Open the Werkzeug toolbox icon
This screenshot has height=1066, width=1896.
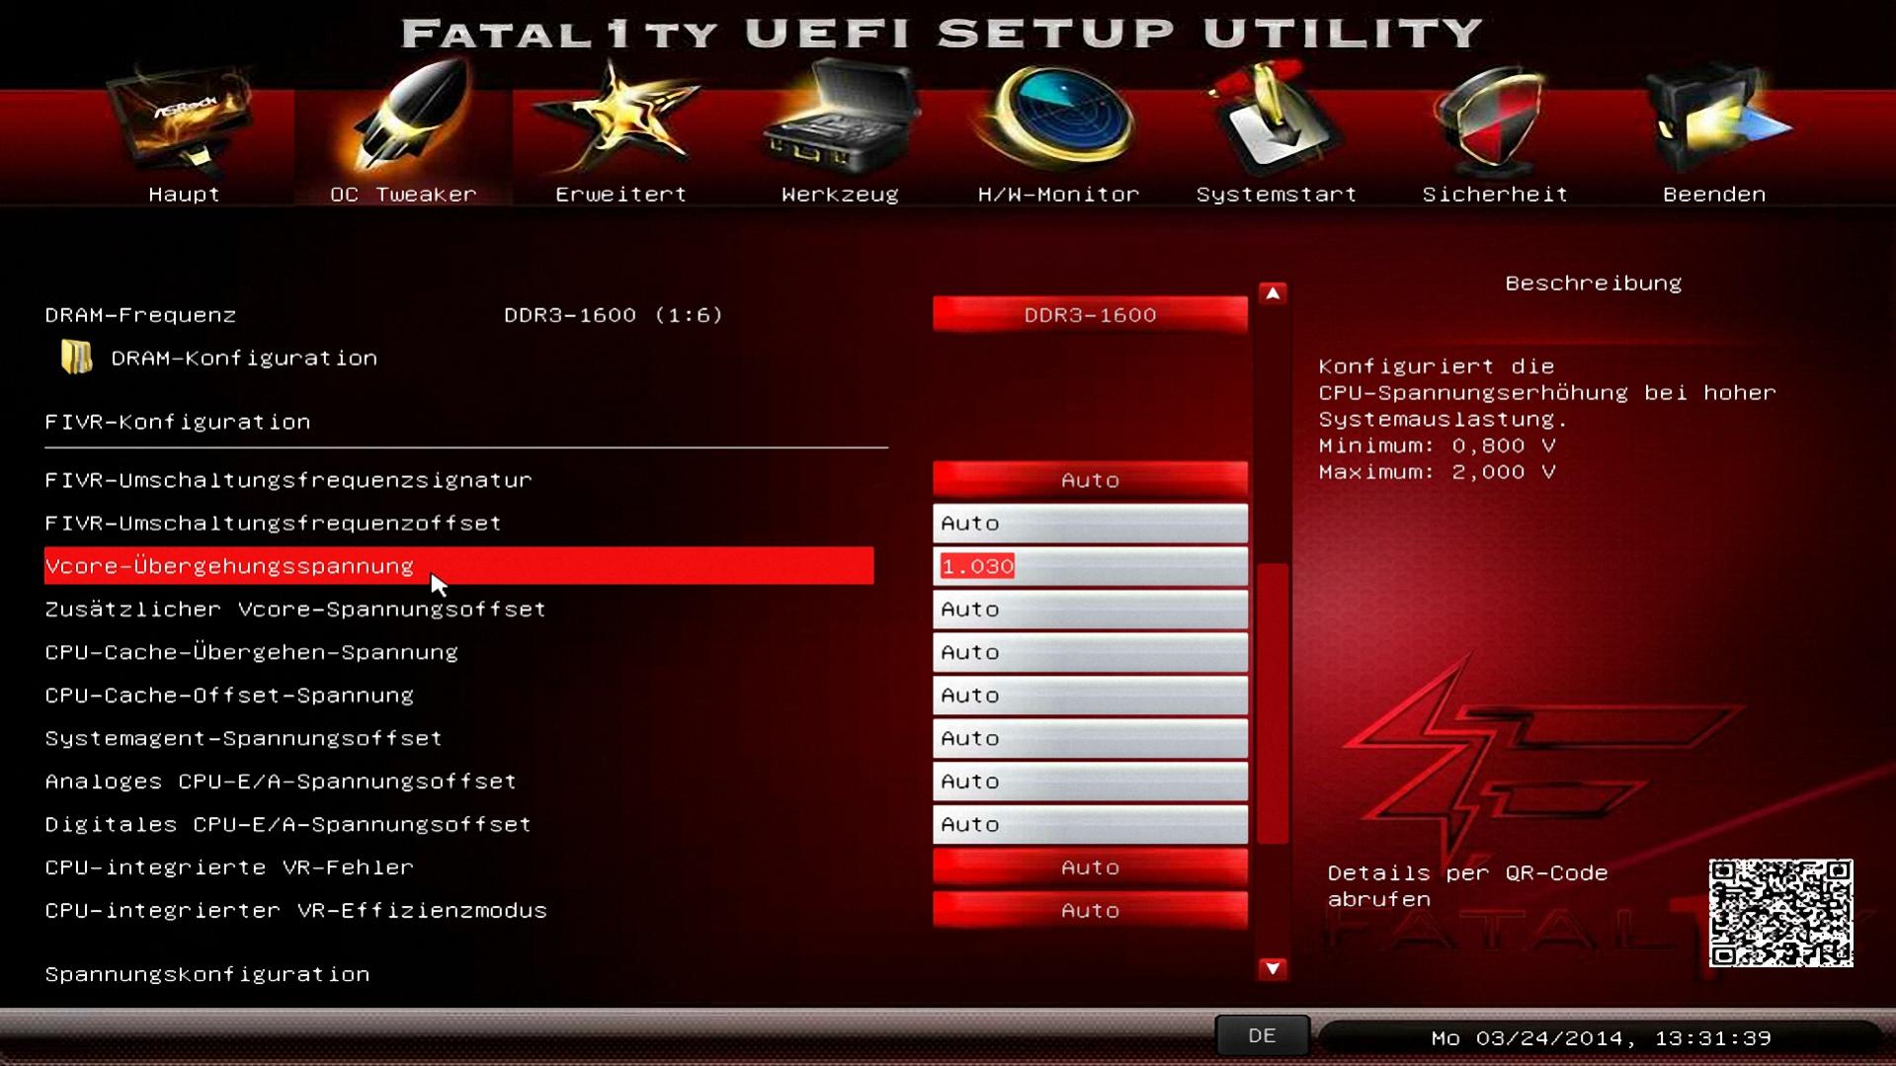tap(840, 117)
